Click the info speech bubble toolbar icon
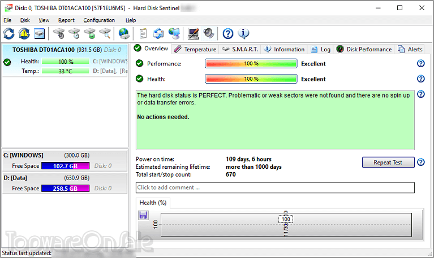Image resolution: width=434 pixels, height=258 pixels. click(243, 34)
